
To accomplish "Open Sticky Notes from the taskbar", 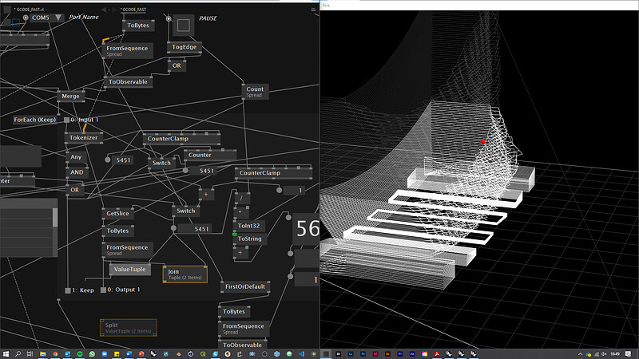I will pos(117,354).
